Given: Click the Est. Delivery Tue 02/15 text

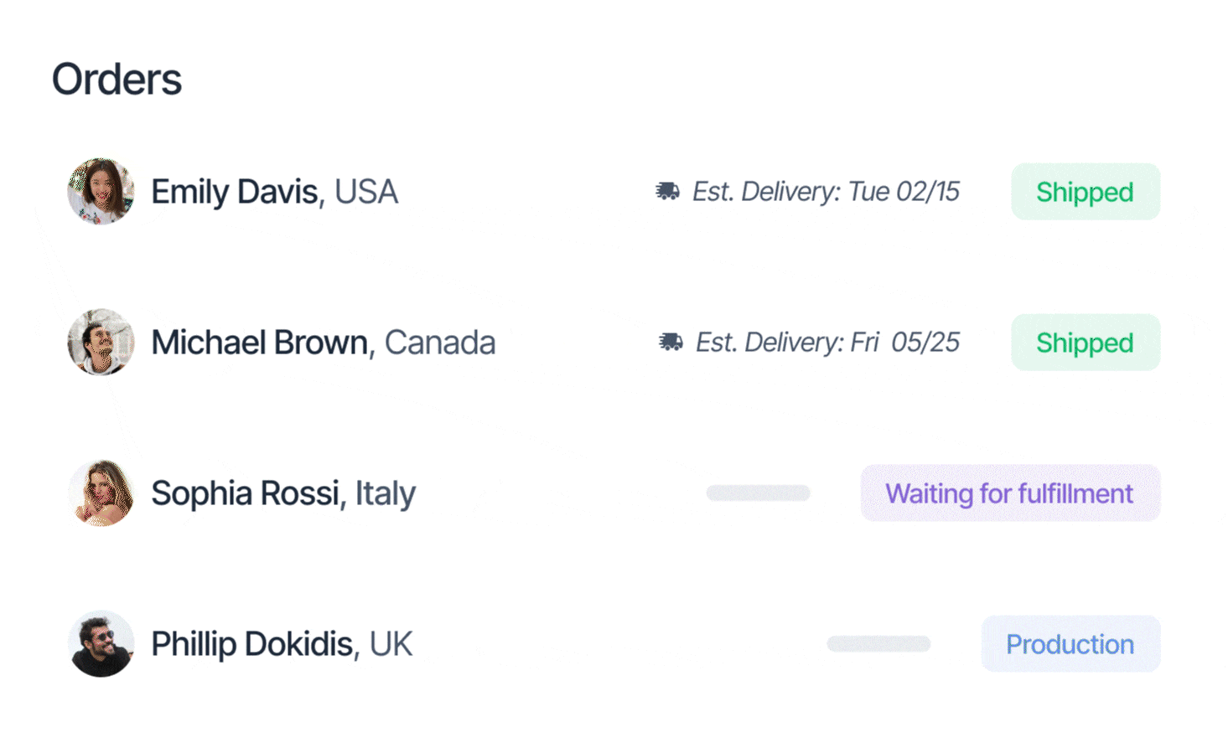Looking at the screenshot, I should 826,192.
